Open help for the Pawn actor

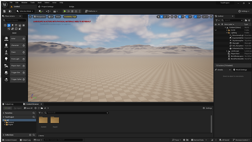coord(24,52)
